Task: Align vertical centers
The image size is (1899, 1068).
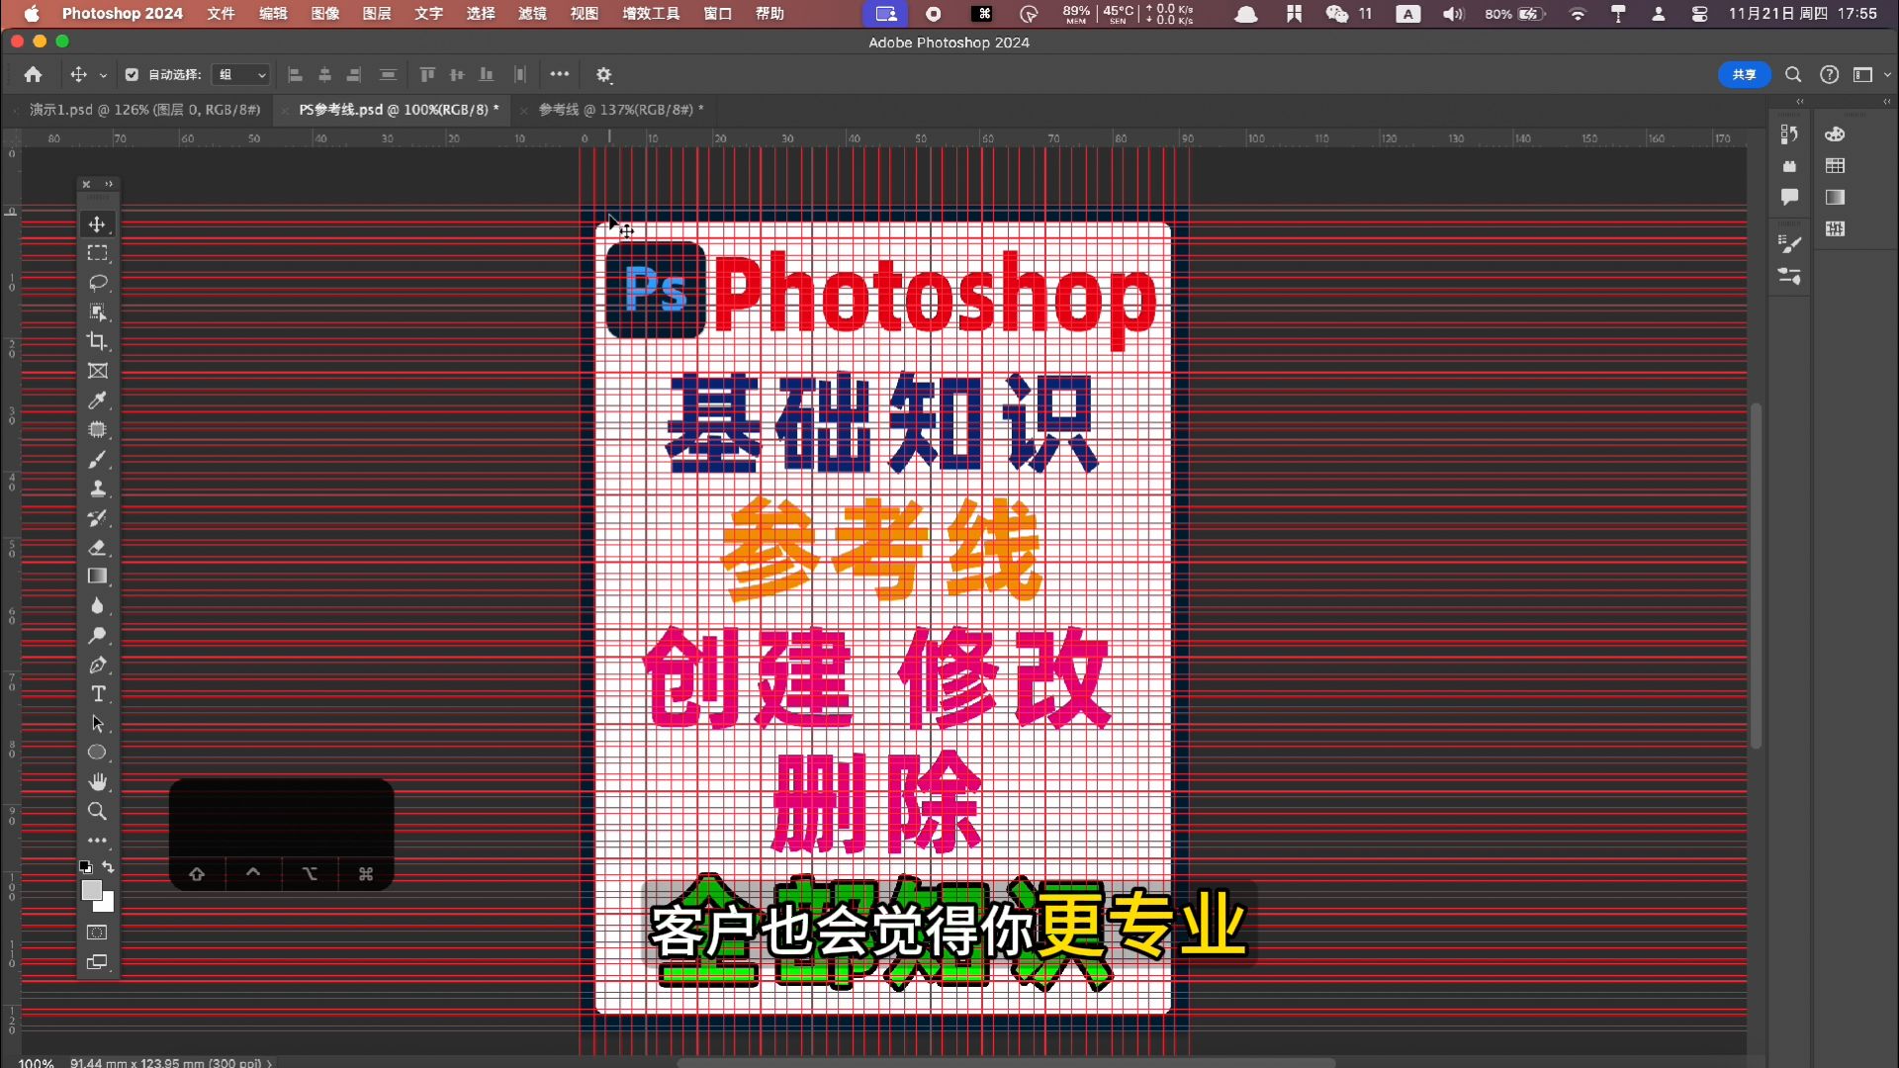Action: [x=457, y=74]
